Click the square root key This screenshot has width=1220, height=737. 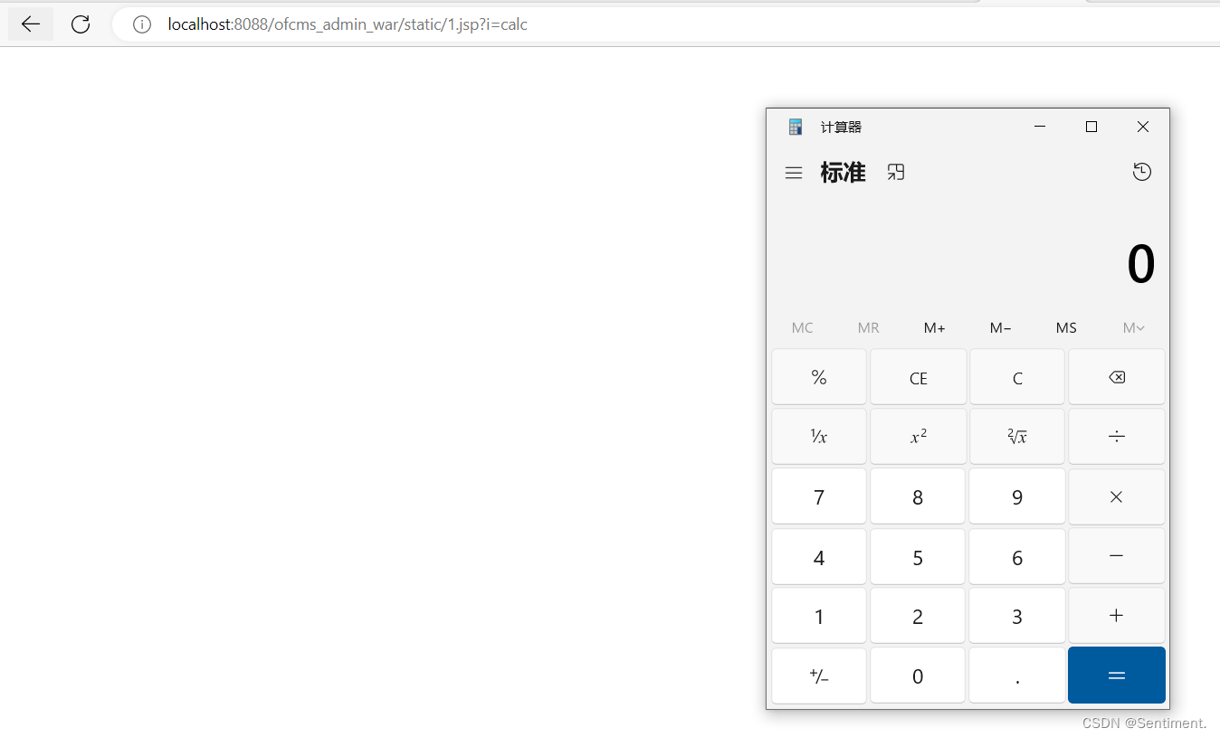[1017, 437]
